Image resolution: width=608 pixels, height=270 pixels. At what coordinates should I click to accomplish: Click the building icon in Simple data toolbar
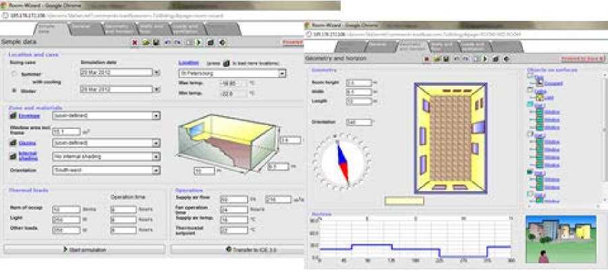(211, 43)
